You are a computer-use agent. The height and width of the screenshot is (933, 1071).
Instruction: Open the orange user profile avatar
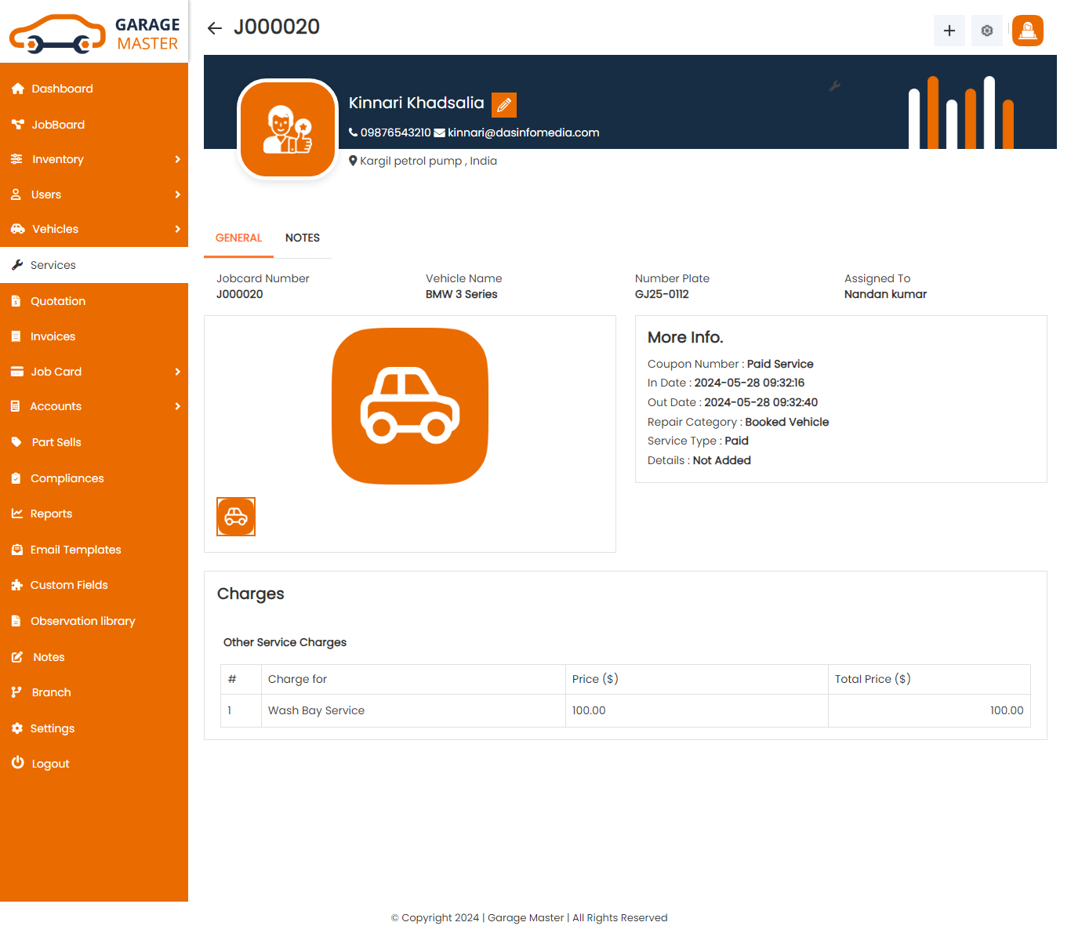click(1027, 31)
